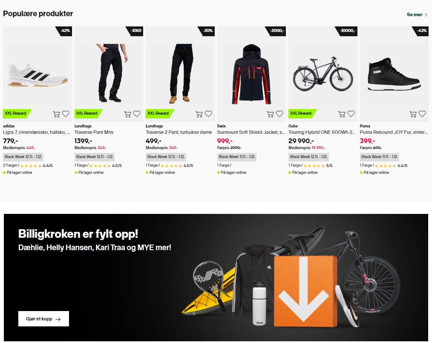Add Swix Surmount jacket to cart
This screenshot has width=432, height=343.
tap(270, 114)
